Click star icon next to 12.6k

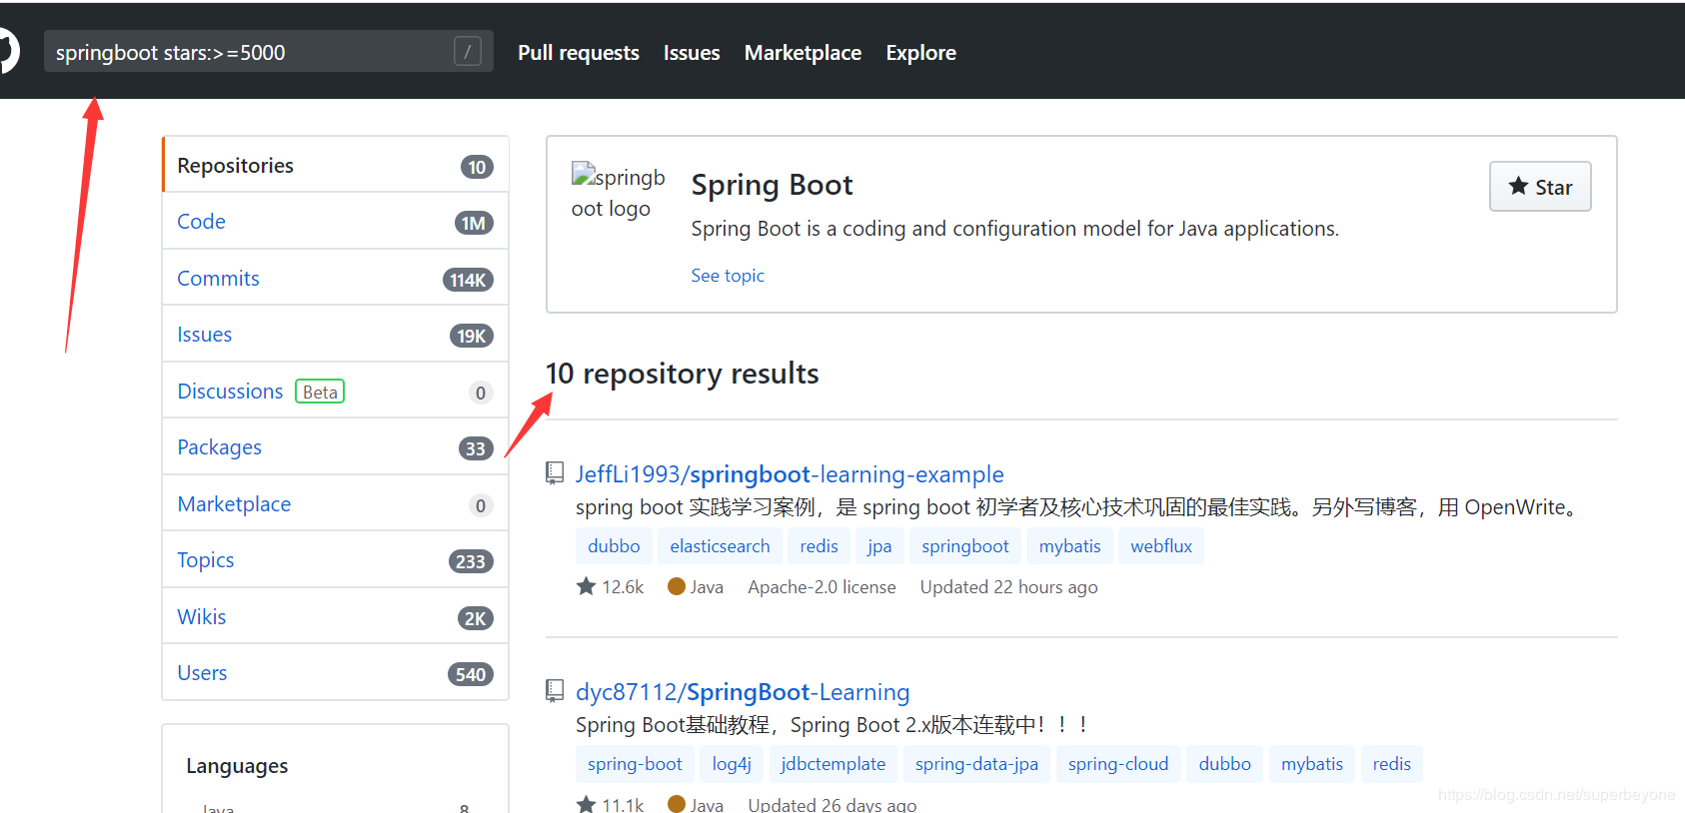click(x=586, y=586)
